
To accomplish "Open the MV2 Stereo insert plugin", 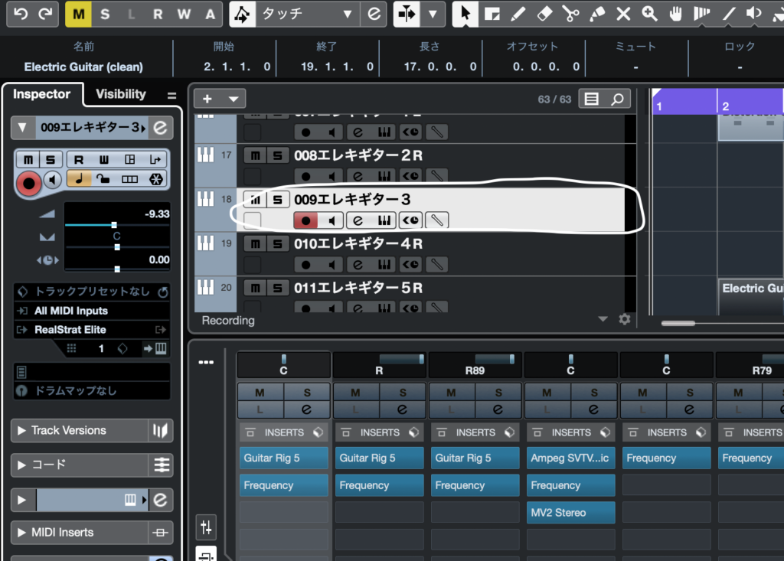I will 570,512.
